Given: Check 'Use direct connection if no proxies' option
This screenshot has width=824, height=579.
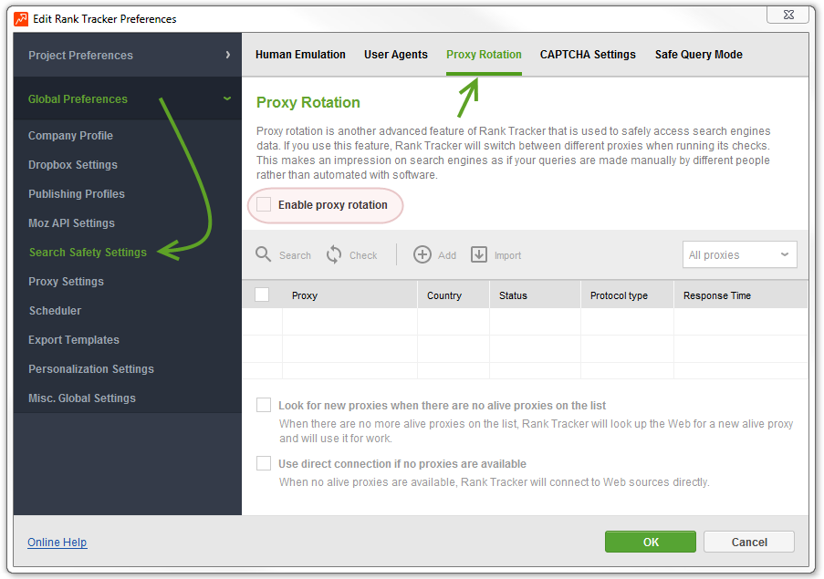Looking at the screenshot, I should click(264, 463).
